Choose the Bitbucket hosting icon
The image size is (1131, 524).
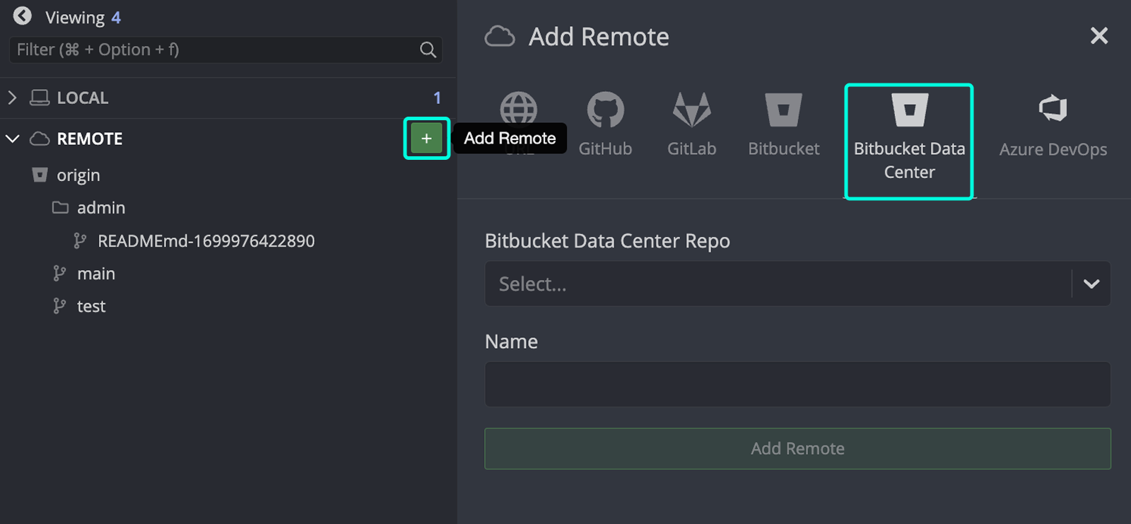point(783,110)
